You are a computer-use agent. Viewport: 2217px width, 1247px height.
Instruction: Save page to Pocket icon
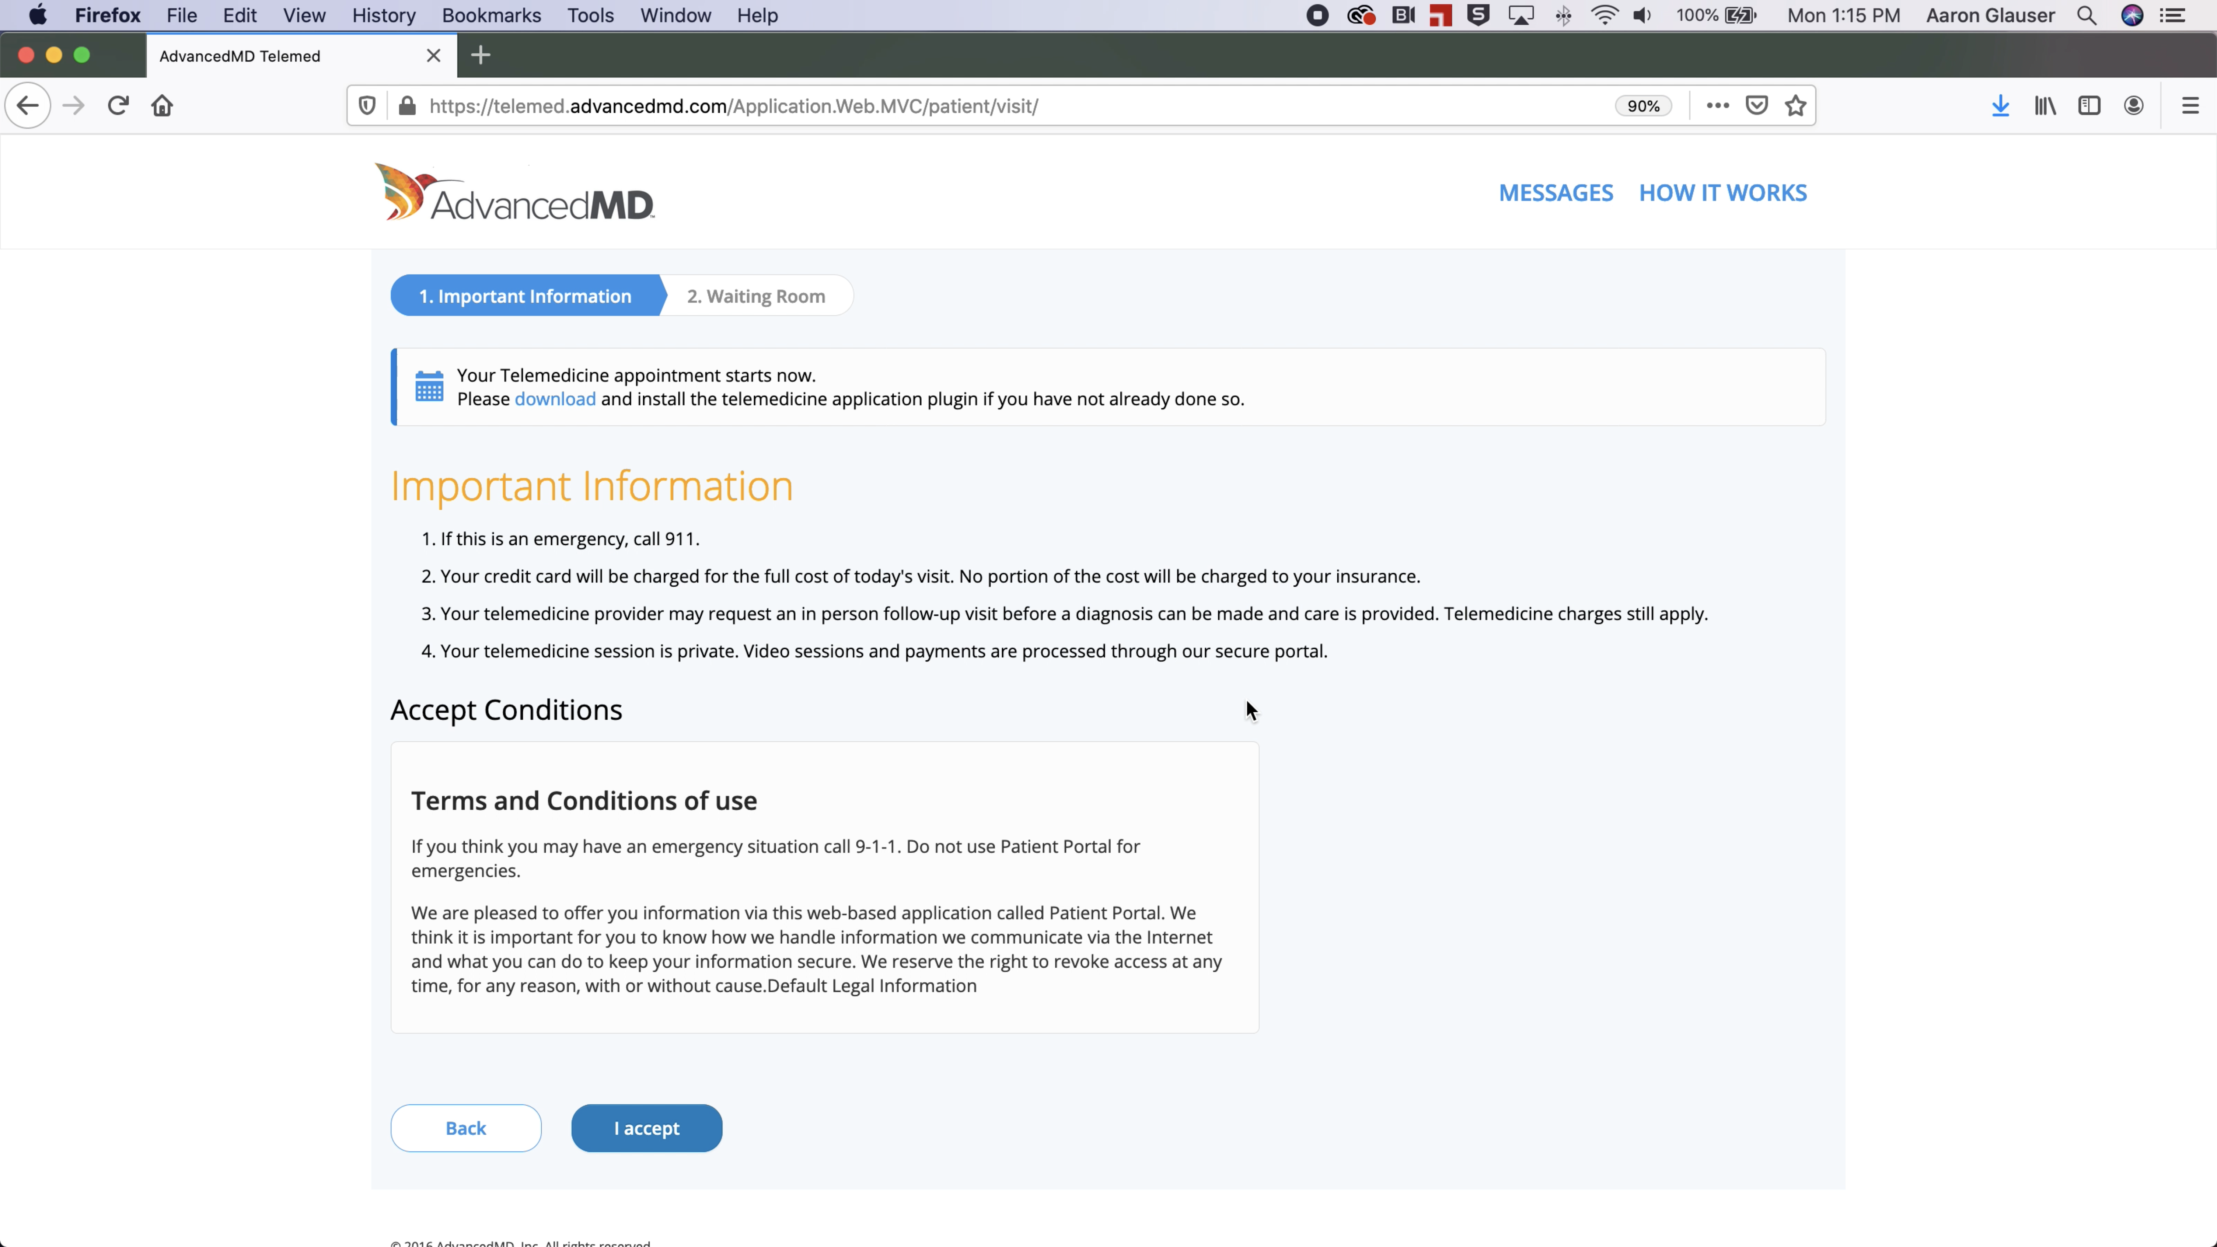click(x=1757, y=106)
